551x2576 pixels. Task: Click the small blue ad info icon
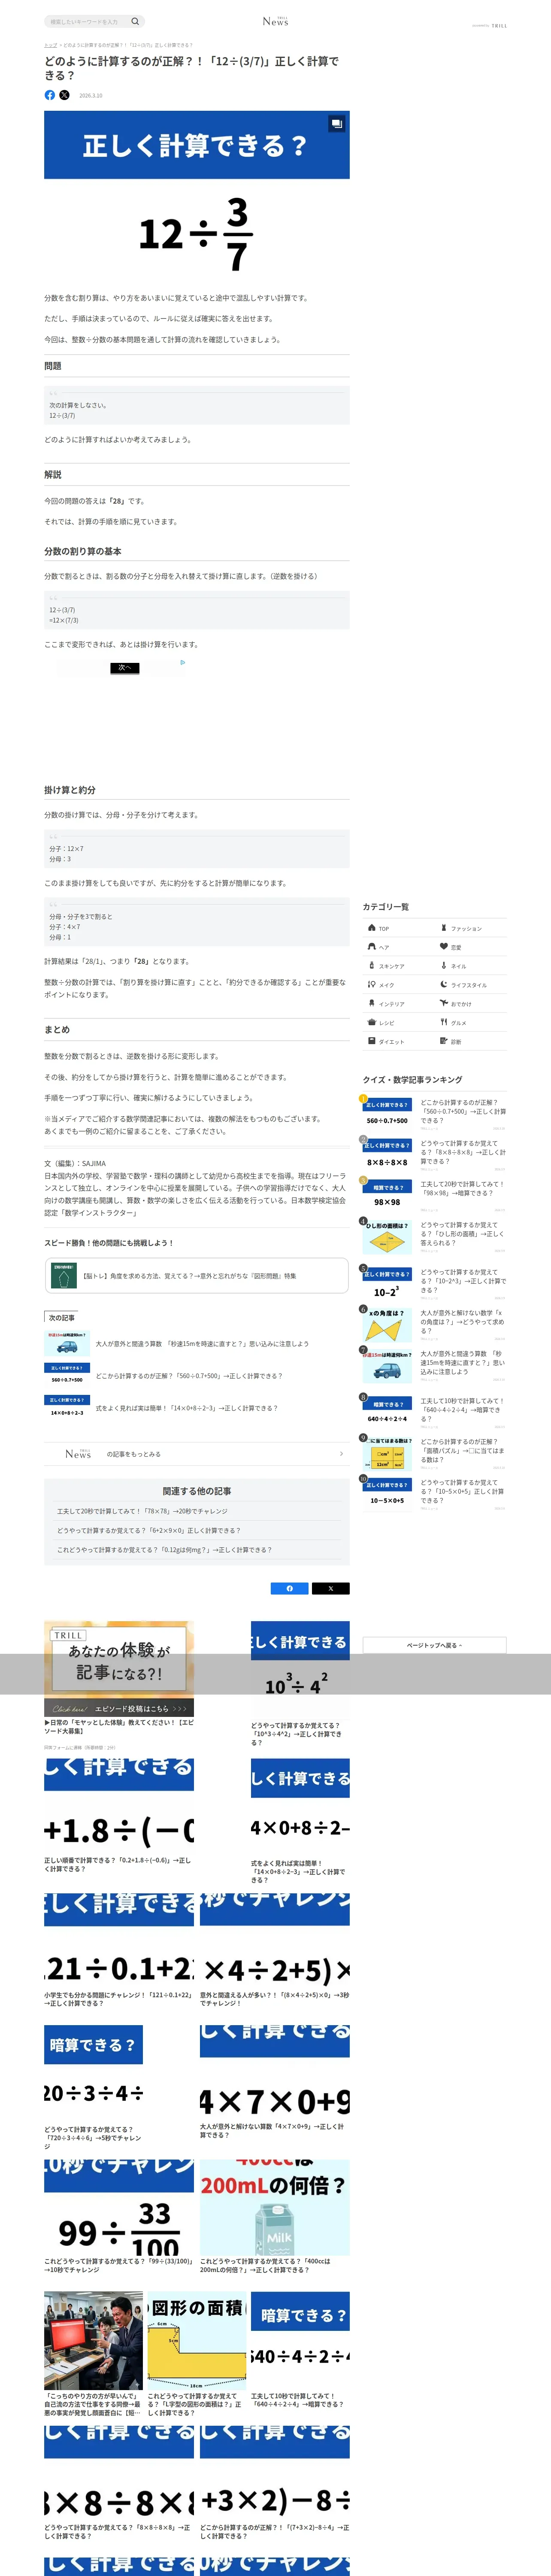(x=182, y=662)
